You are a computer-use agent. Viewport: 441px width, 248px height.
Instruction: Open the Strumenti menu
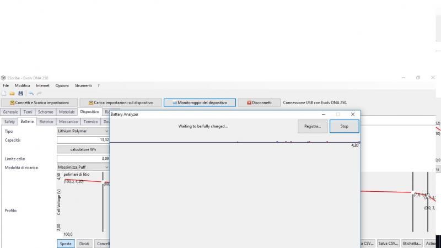(83, 85)
